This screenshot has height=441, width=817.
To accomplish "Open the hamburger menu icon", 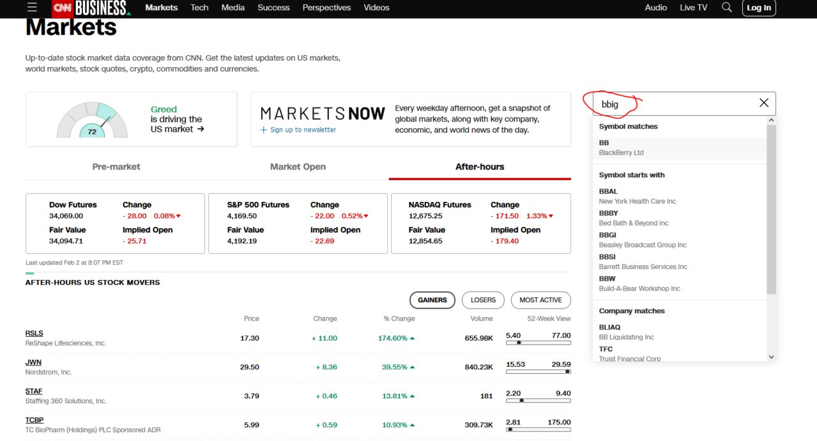I will pos(32,8).
